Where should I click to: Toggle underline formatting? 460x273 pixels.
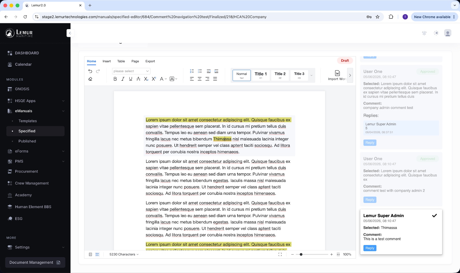tap(131, 79)
